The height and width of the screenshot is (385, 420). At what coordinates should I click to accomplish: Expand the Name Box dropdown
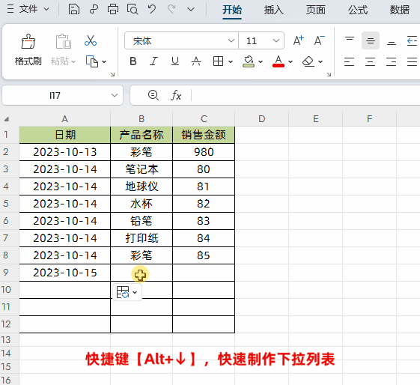pos(115,95)
